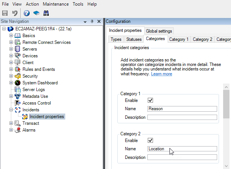The image size is (231, 169).
Task: Open Help via question mark icon
Action: [x=27, y=13]
